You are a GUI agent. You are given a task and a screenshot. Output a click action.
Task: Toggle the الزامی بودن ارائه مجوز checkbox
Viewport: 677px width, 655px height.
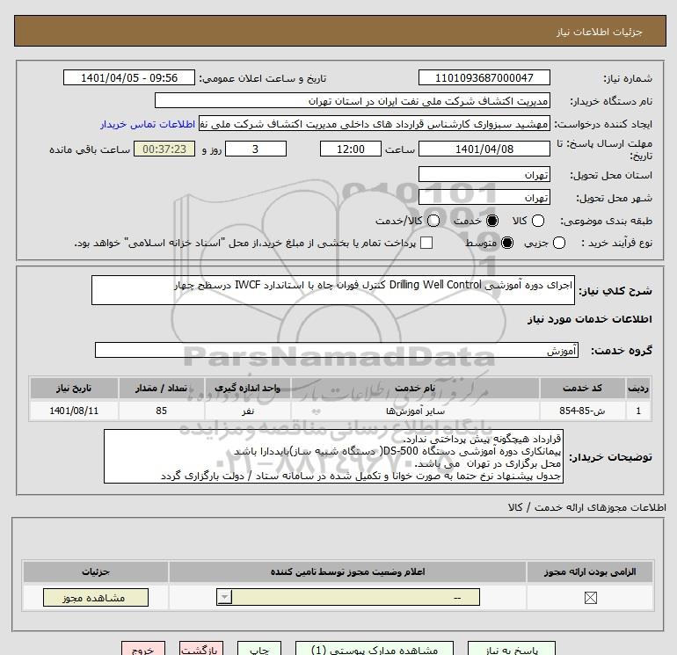pyautogui.click(x=590, y=598)
